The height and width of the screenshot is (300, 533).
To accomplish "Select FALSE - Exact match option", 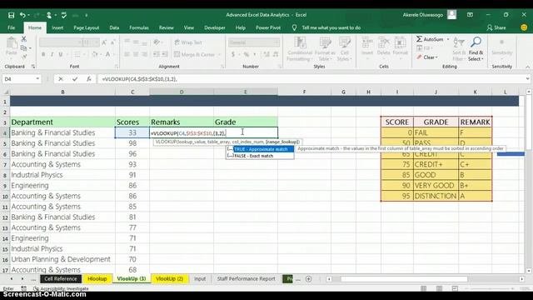I will click(253, 156).
